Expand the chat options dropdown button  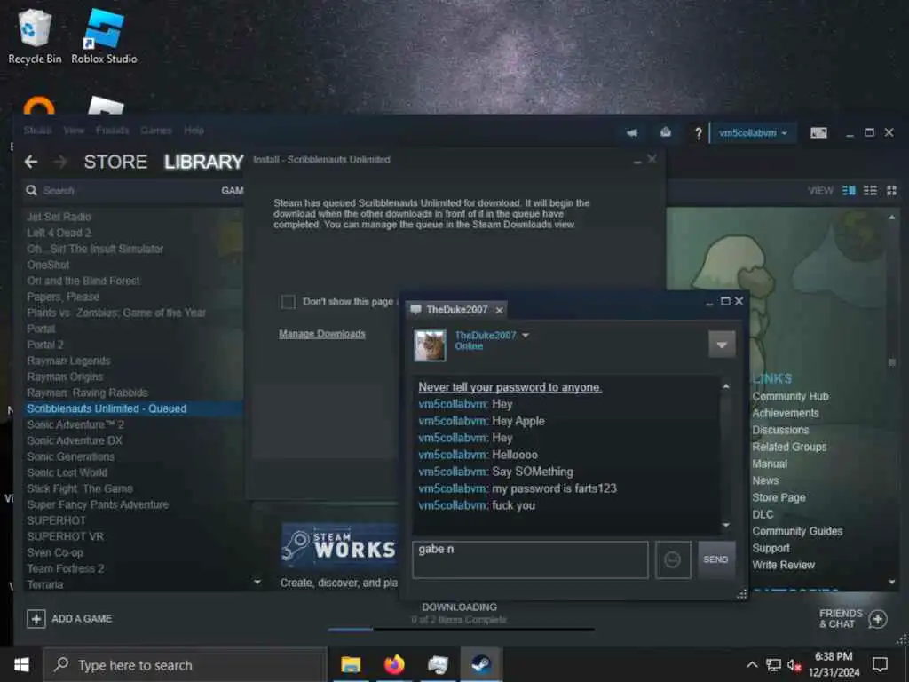click(722, 345)
